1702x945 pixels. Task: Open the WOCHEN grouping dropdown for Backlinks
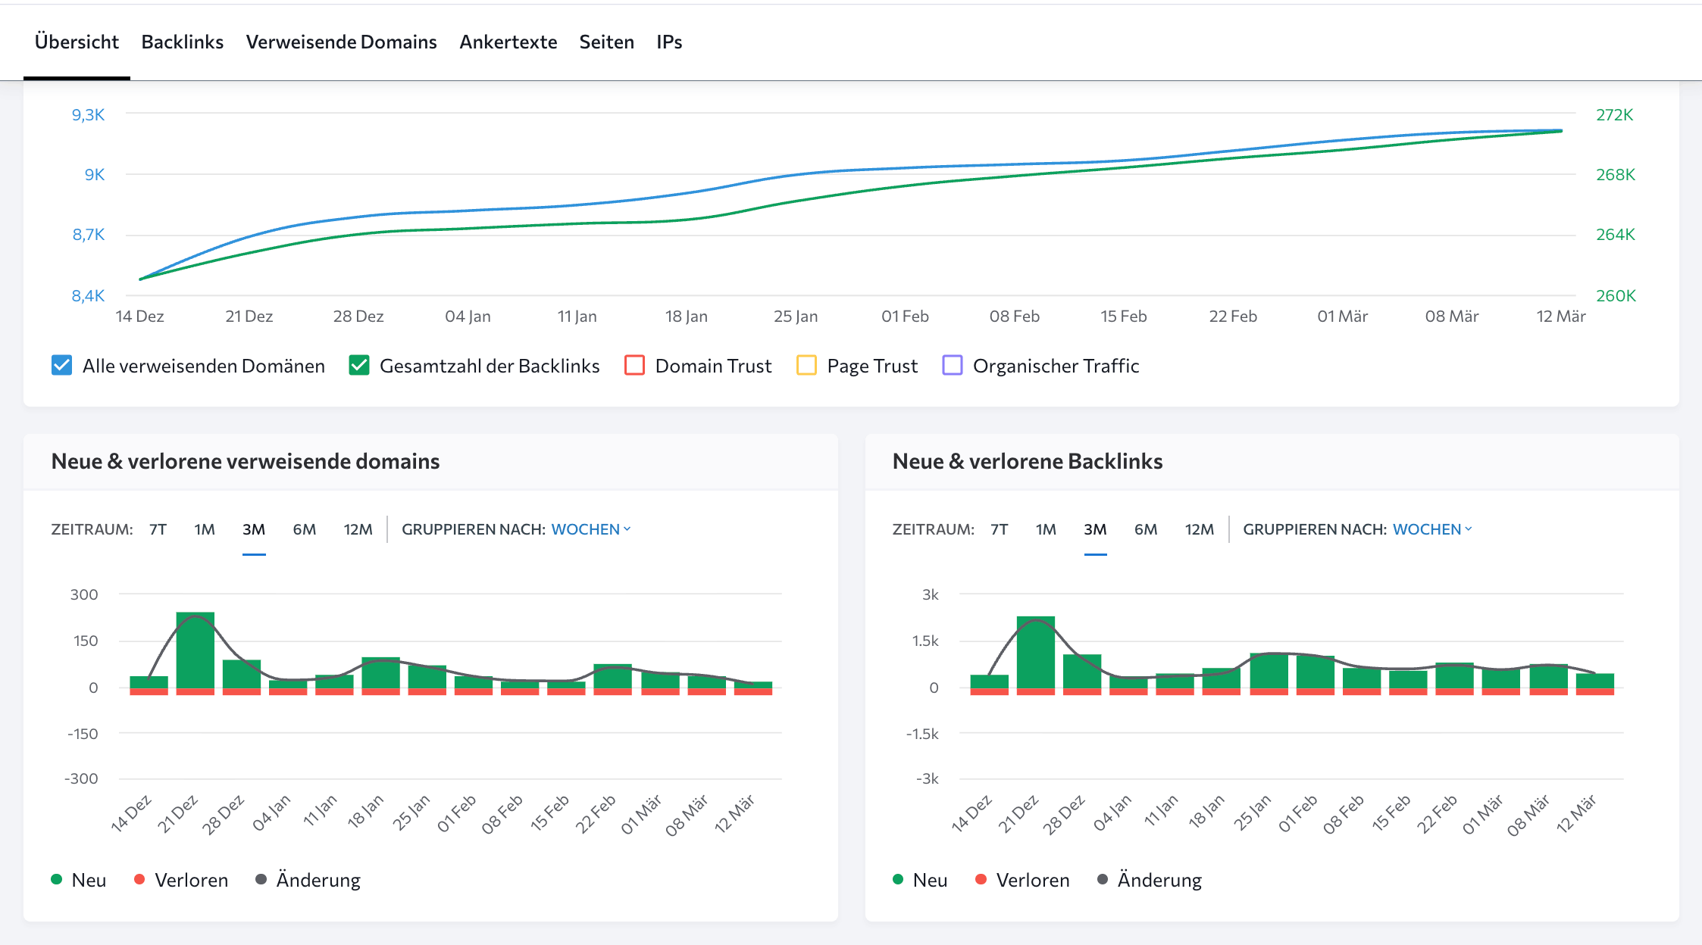click(x=1431, y=529)
